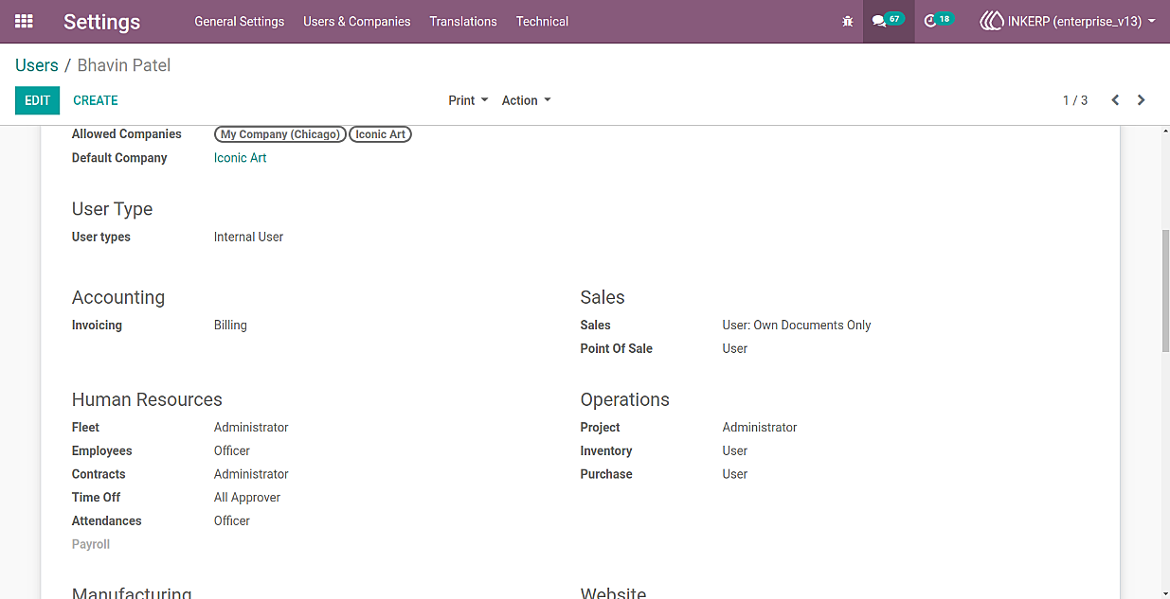Open the apps grid menu icon
Viewport: 1170px width, 599px height.
click(x=24, y=21)
